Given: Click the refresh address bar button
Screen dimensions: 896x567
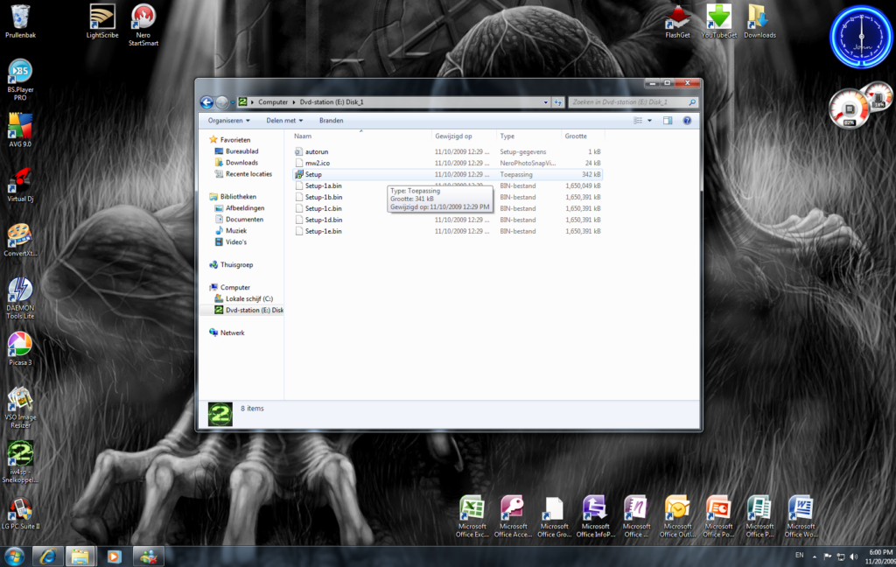Looking at the screenshot, I should click(x=558, y=102).
